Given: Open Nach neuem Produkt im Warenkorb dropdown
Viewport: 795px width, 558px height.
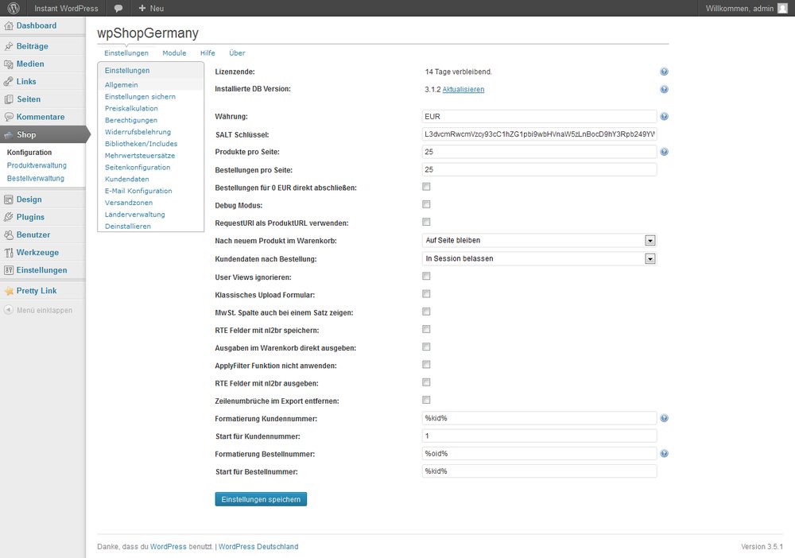Looking at the screenshot, I should coord(540,240).
